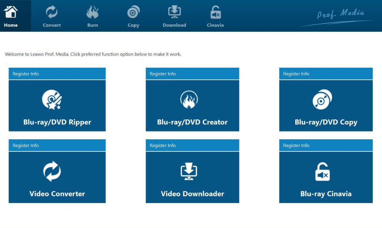Open Register Info for Blu-ray/DVD Copy
The image size is (382, 228).
(326, 74)
